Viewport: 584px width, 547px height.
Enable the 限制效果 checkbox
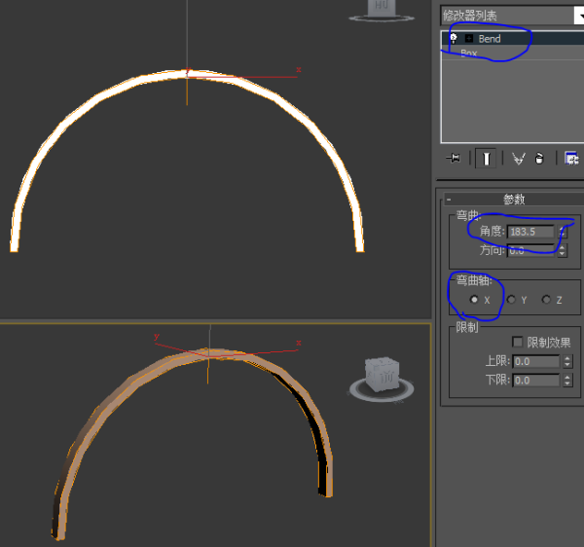[x=518, y=342]
